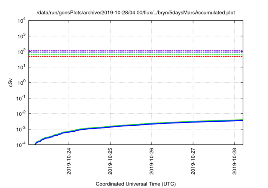Click the 2019-10-28 date label

(234, 161)
